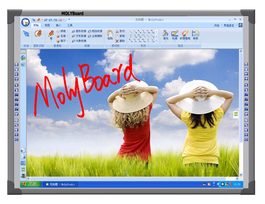Go to previous page via sidebar page icon
Viewport: 265px width, 204px height.
pos(23,150)
